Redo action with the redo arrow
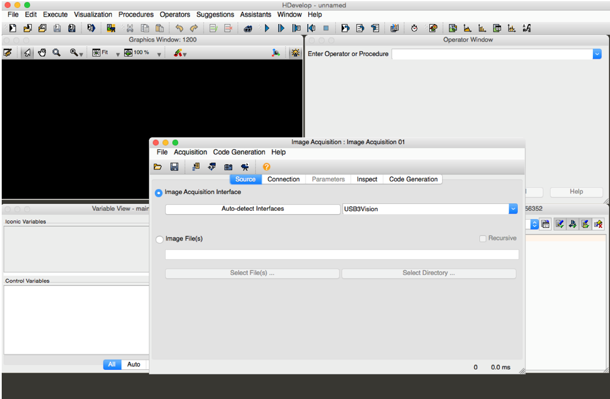Image resolution: width=610 pixels, height=399 pixels. coord(194,28)
